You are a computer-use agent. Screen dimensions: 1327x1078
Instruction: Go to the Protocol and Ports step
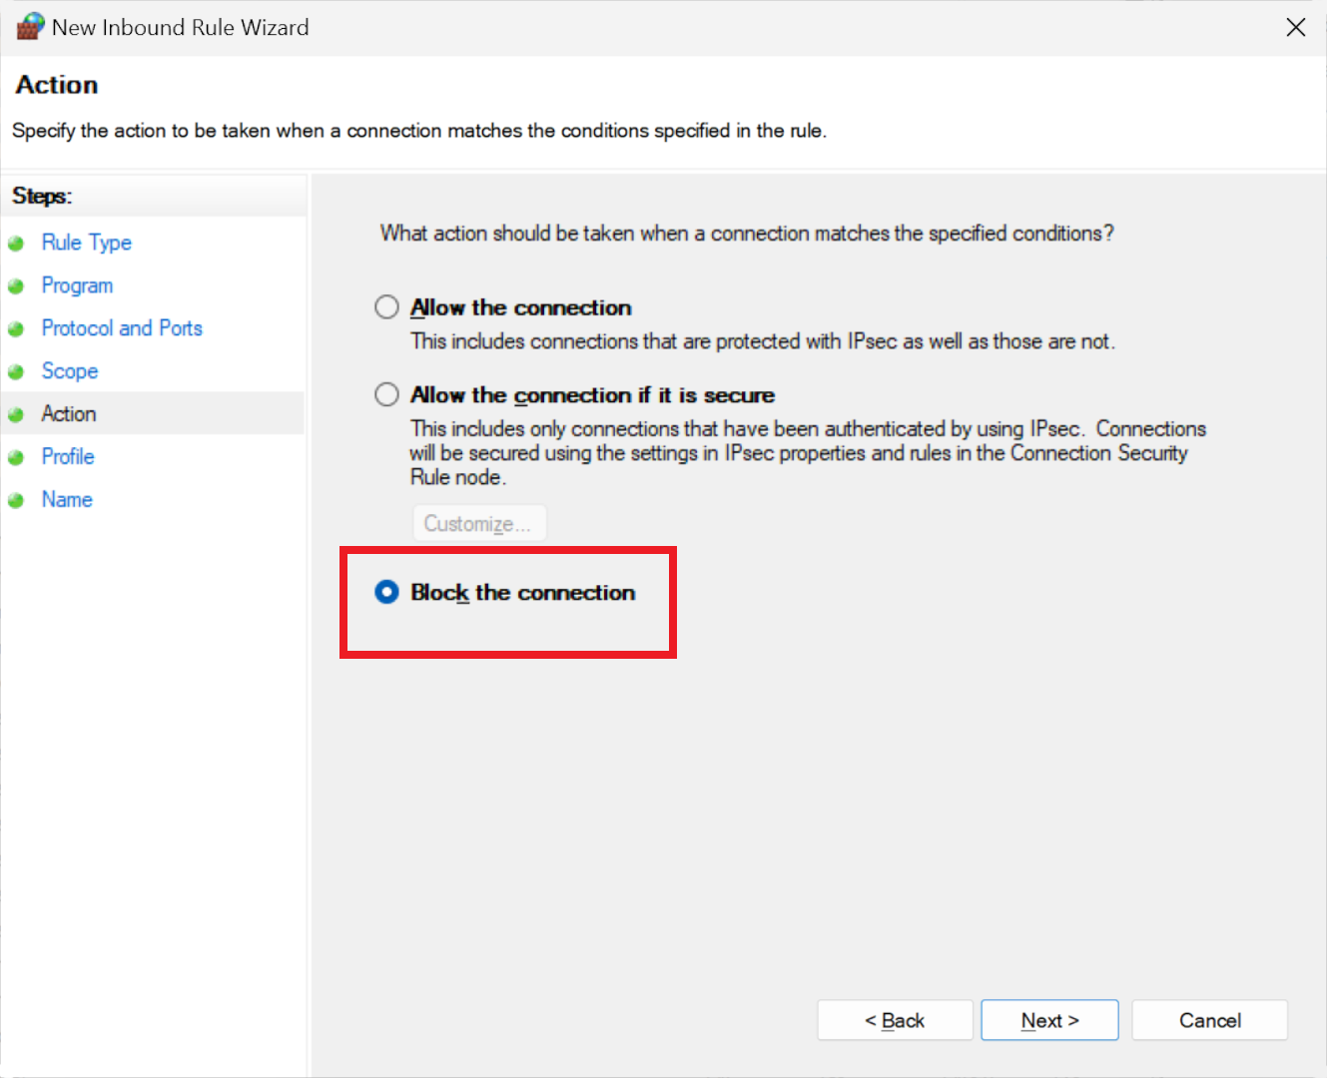click(122, 328)
